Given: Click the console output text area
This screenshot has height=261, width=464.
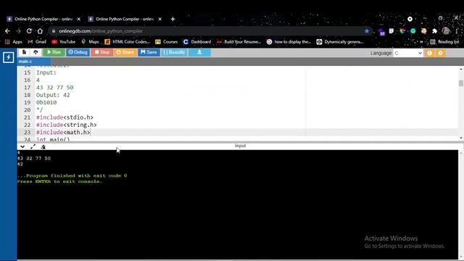Looking at the screenshot, I should (x=237, y=204).
